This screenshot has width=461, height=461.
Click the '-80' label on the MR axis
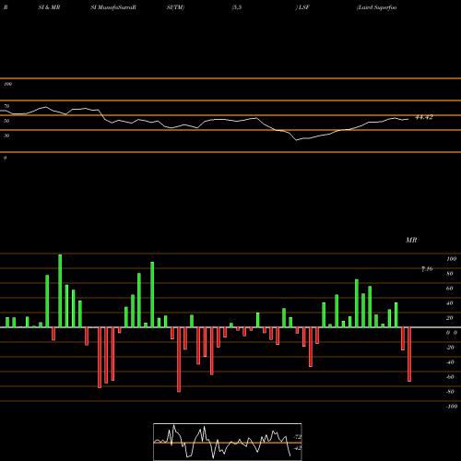point(450,392)
